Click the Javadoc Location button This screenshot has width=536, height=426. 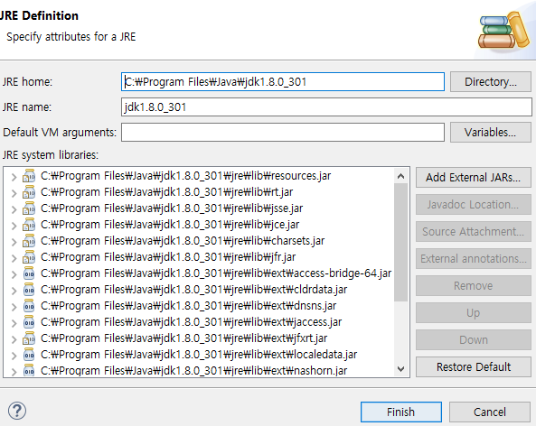click(474, 205)
